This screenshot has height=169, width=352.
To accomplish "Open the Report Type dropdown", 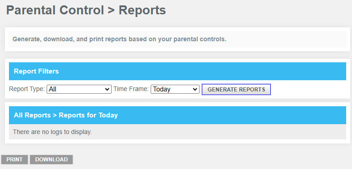I will 79,89.
